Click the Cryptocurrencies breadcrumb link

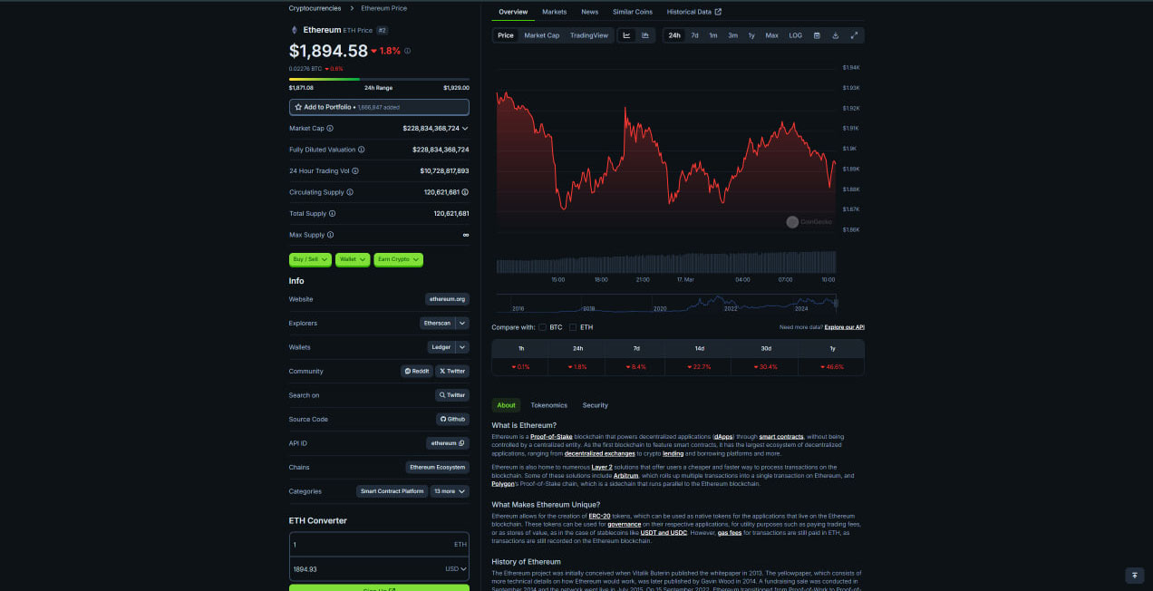coord(315,8)
